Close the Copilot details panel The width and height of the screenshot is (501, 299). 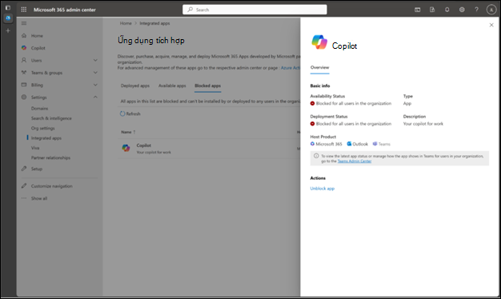point(491,25)
